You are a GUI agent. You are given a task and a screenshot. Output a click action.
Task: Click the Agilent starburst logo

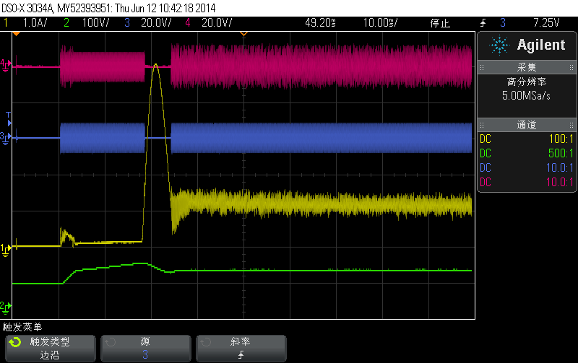pyautogui.click(x=499, y=45)
